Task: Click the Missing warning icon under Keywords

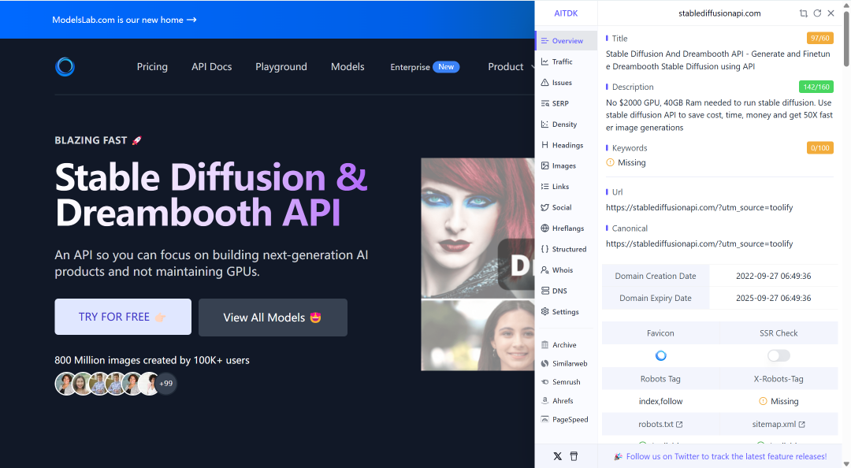Action: click(x=610, y=162)
